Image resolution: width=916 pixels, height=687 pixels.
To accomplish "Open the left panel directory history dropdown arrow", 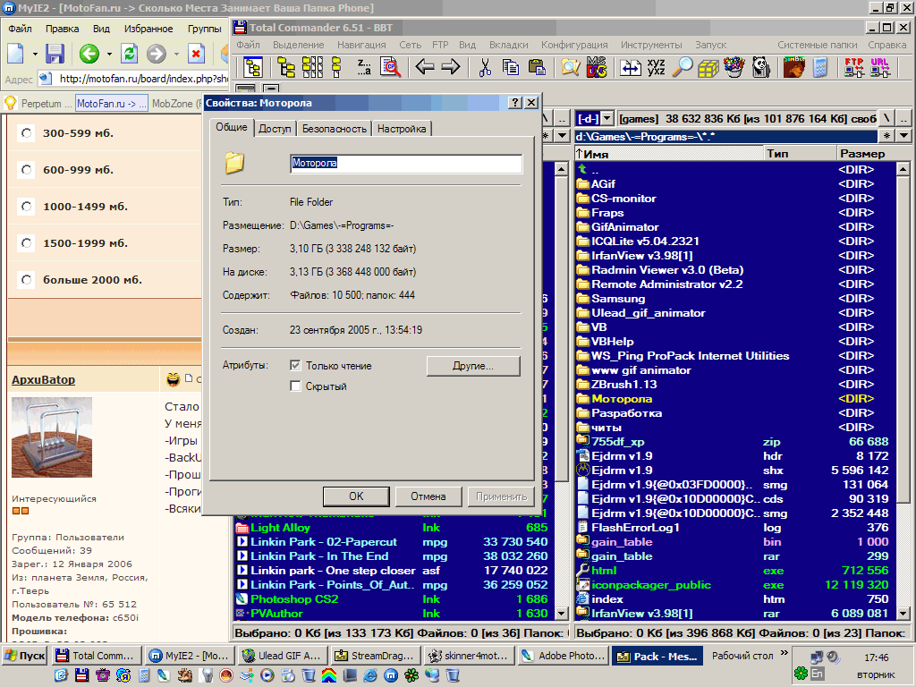I will [562, 136].
